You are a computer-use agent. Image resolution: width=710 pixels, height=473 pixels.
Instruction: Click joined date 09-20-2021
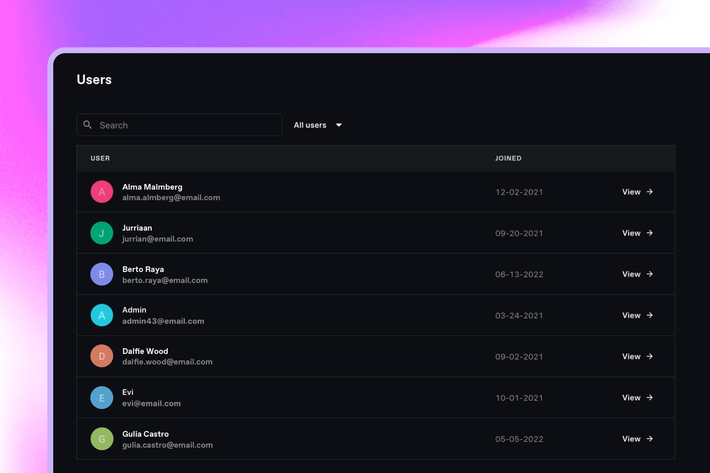pyautogui.click(x=519, y=234)
